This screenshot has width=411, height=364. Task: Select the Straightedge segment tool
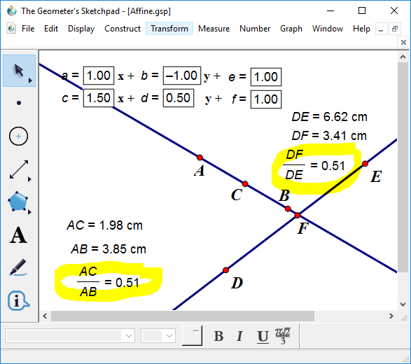[19, 169]
